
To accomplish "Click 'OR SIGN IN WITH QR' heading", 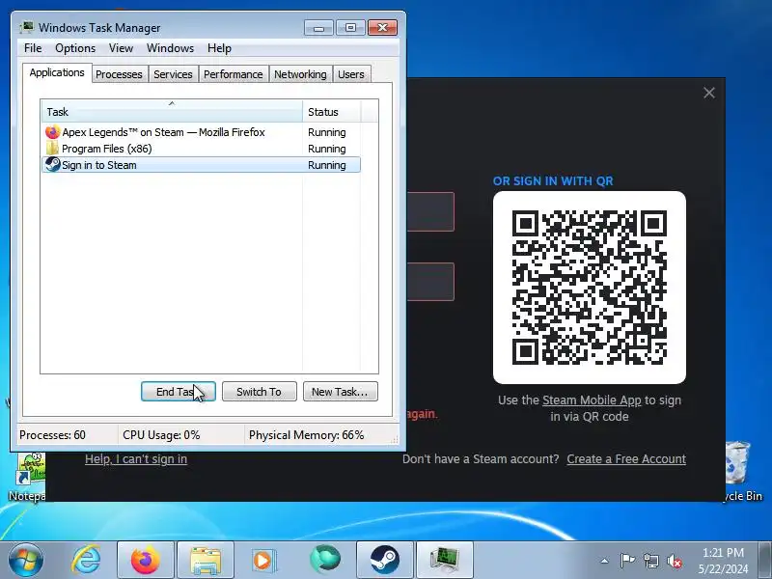I will pos(553,180).
